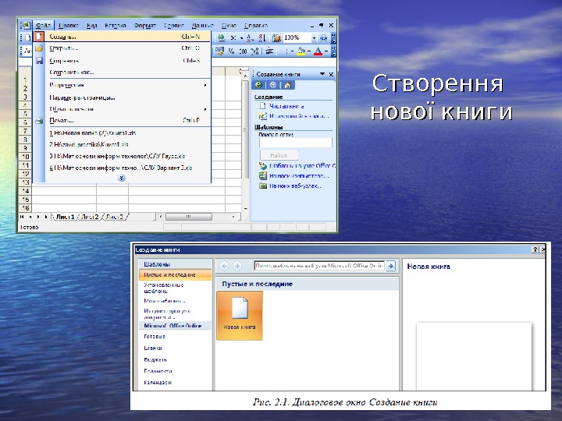This screenshot has height=421, width=562.
Task: Expand the Разрешения submenu
Action: (122, 85)
